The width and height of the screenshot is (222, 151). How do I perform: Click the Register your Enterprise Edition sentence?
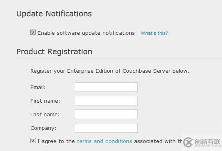point(110,71)
